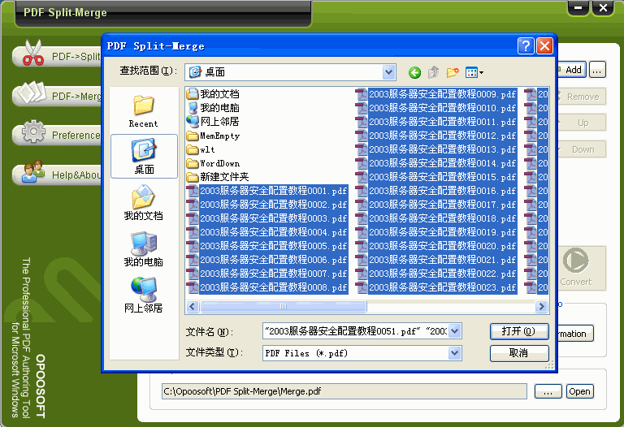Click browse … button beside output path
The height and width of the screenshot is (427, 624).
click(548, 391)
